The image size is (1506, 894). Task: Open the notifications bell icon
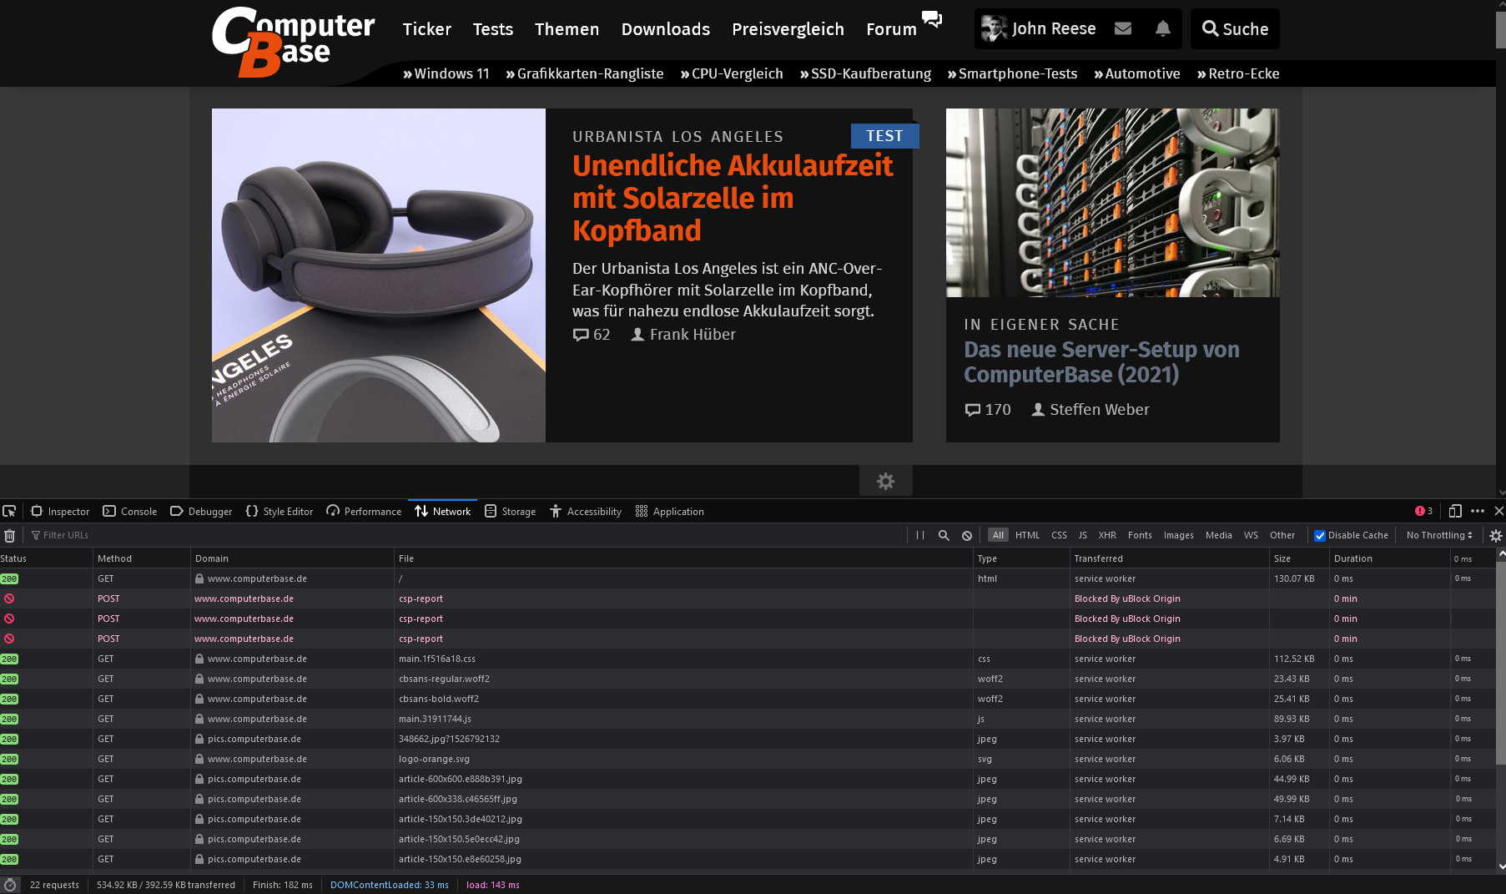1162,28
